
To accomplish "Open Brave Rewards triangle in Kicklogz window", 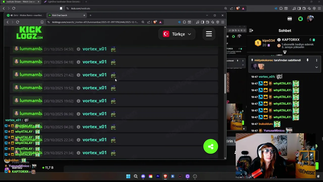I will pyautogui.click(x=160, y=22).
